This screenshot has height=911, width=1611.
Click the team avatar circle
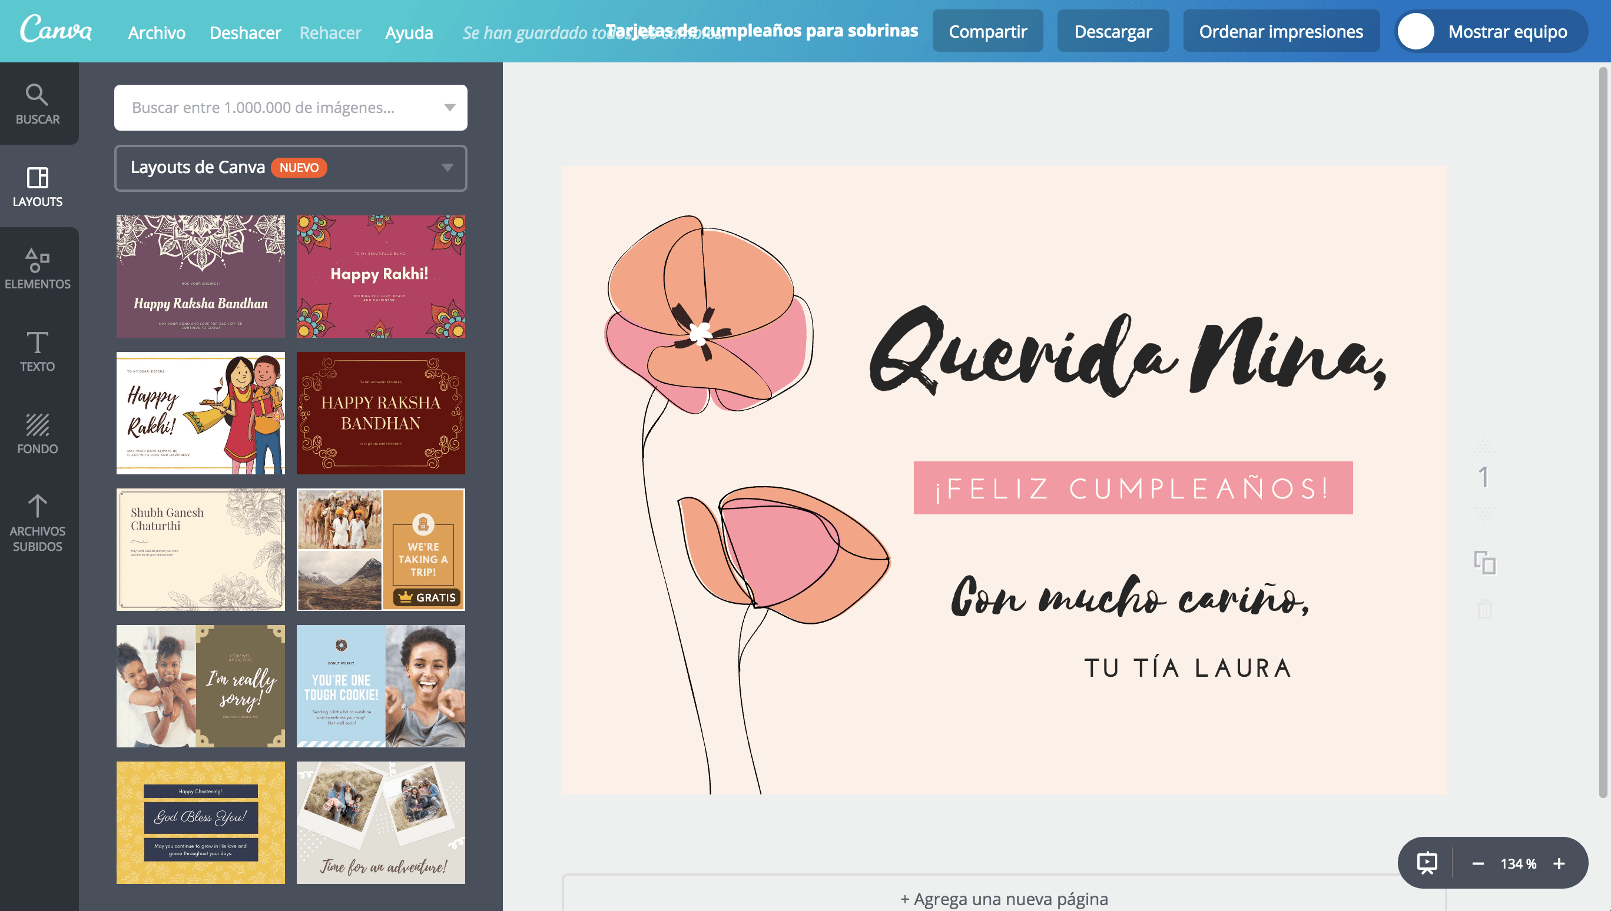(x=1416, y=31)
